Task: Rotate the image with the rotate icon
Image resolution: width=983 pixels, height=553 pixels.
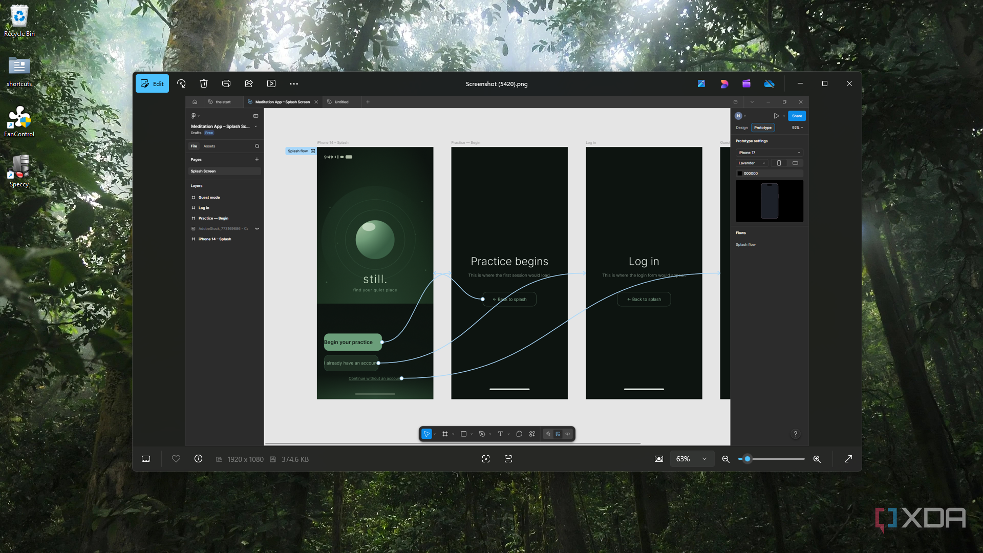Action: pos(181,83)
